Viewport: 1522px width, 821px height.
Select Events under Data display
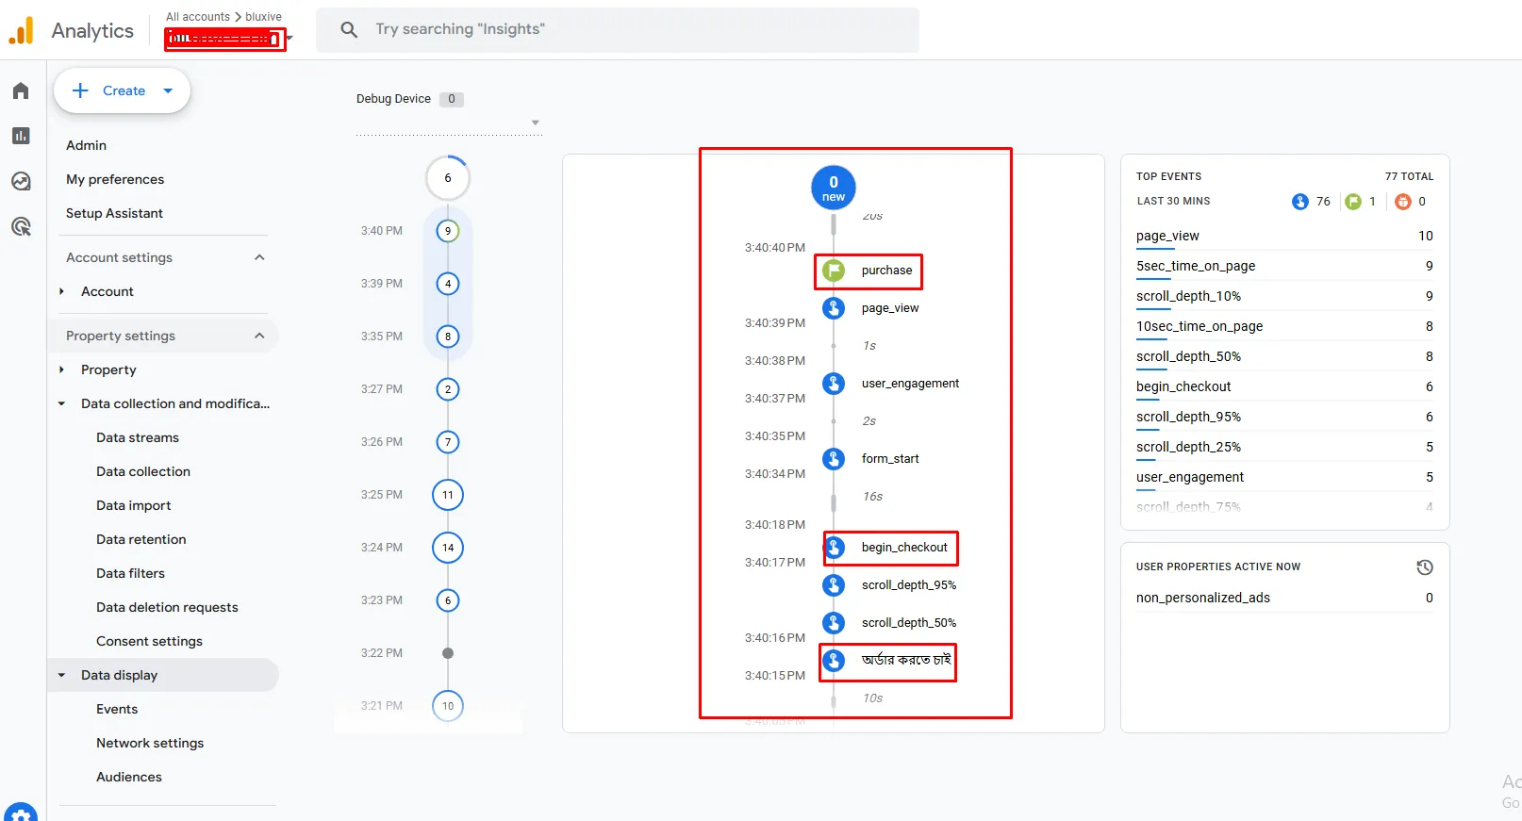[117, 709]
